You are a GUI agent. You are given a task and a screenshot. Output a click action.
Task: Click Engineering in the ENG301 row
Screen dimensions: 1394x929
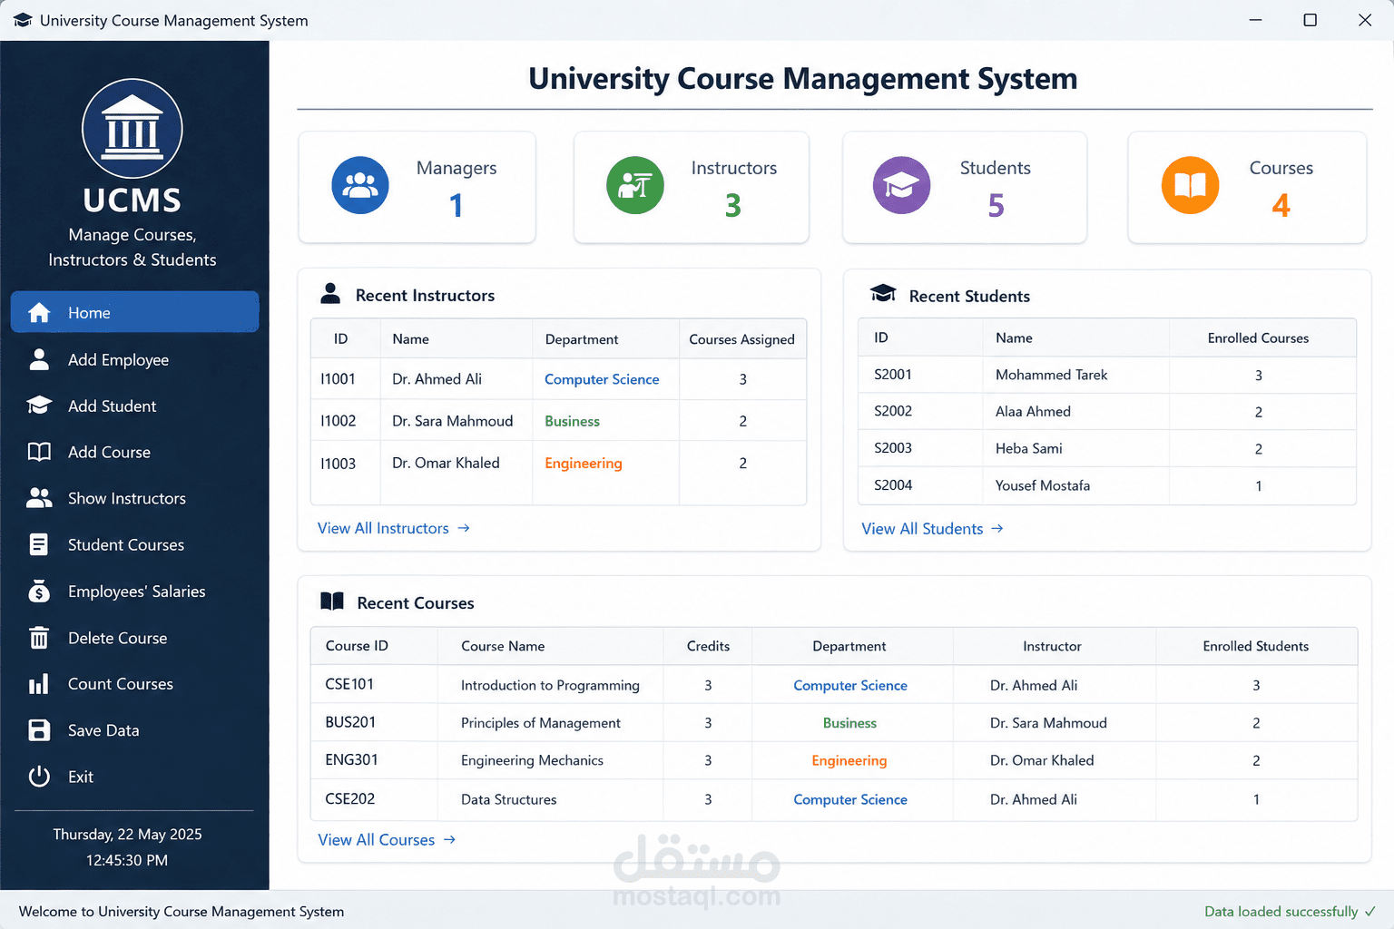849,760
